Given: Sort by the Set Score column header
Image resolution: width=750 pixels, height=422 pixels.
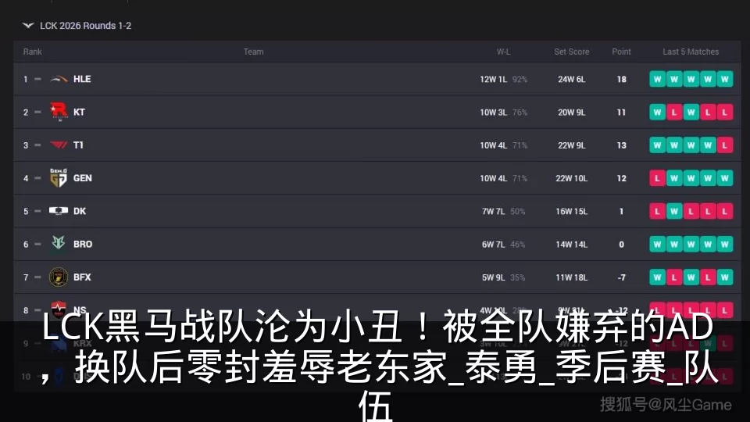Looking at the screenshot, I should 572,52.
